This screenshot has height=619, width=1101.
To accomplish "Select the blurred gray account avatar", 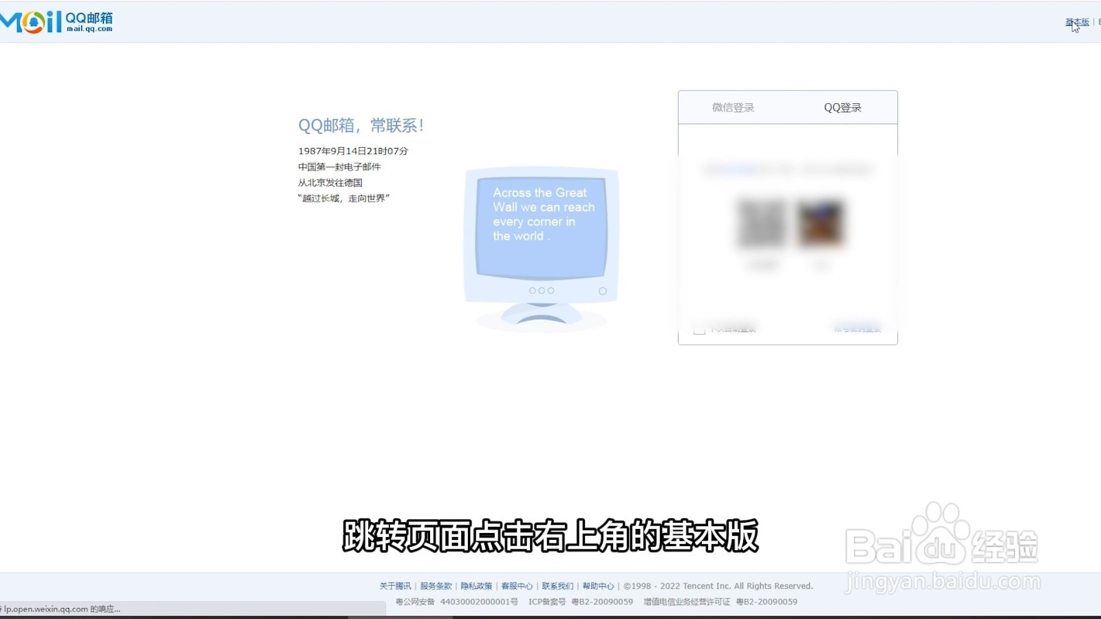I will click(x=761, y=223).
